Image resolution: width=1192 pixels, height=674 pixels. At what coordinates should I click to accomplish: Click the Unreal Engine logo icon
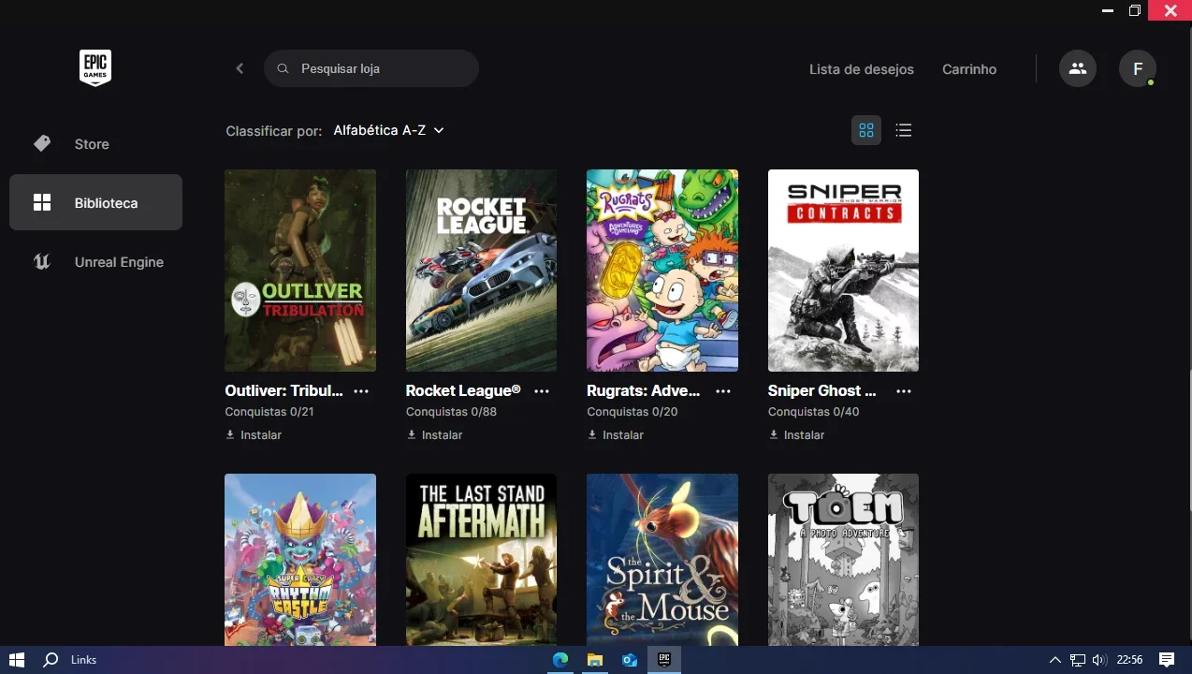click(x=42, y=262)
